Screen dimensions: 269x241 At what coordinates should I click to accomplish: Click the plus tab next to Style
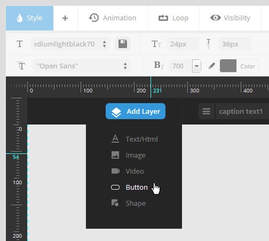(x=65, y=18)
